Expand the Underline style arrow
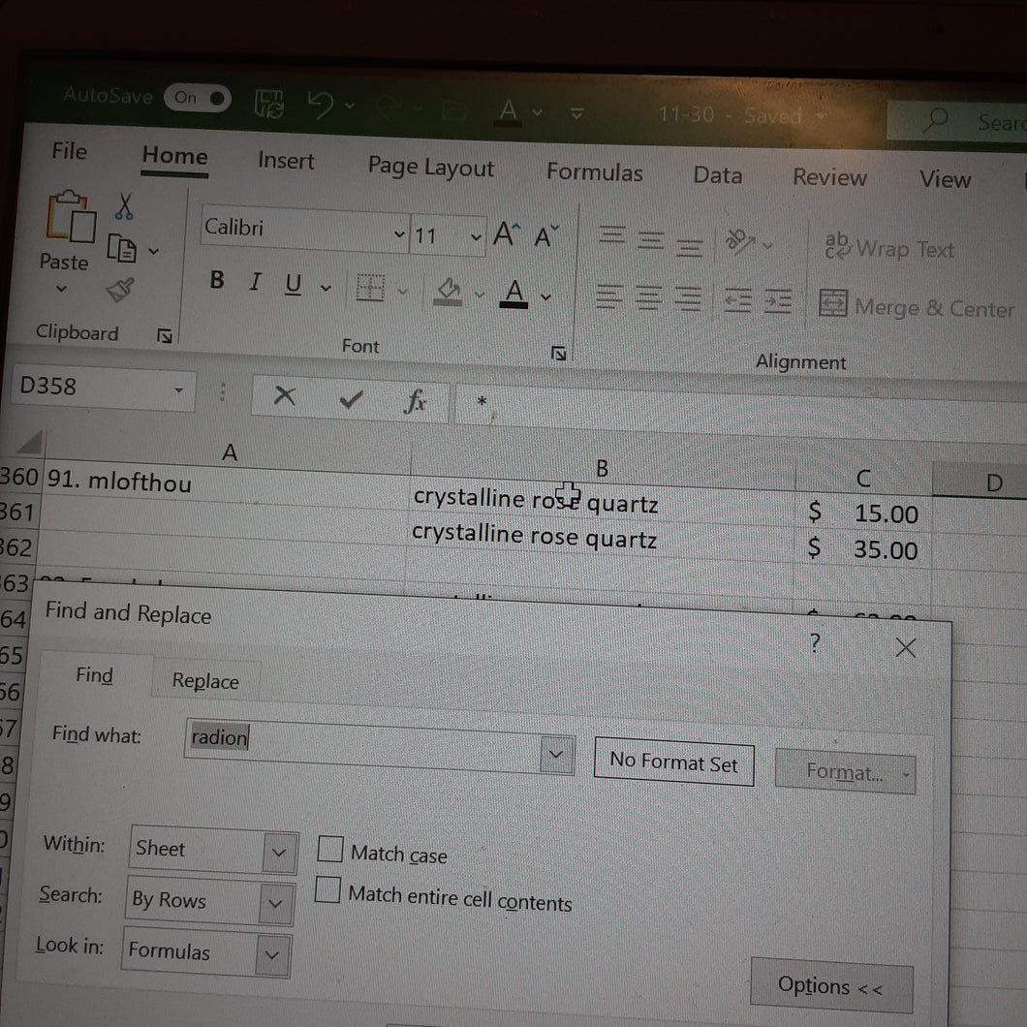The image size is (1027, 1027). click(326, 287)
